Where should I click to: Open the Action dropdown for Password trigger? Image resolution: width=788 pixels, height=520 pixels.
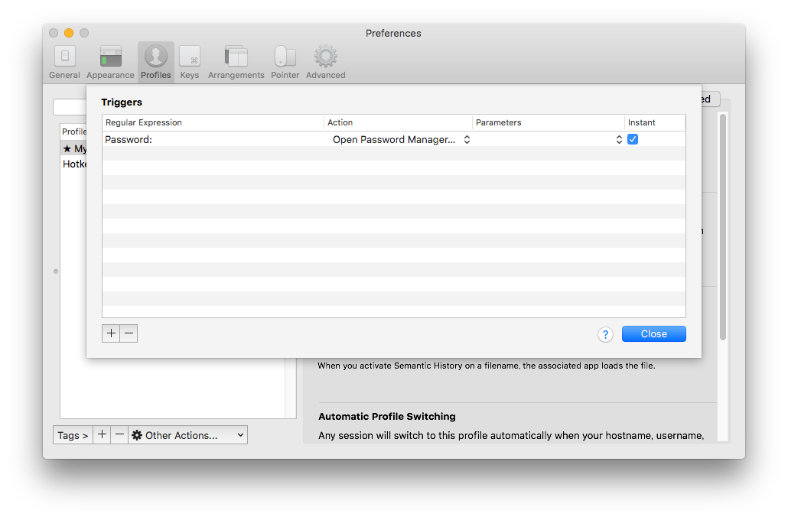(x=401, y=140)
